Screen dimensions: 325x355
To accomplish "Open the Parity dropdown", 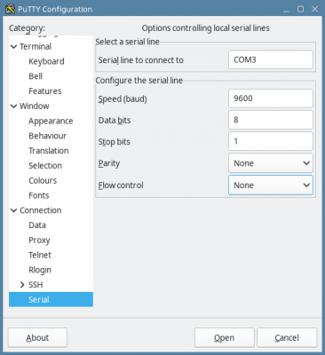I will [271, 163].
